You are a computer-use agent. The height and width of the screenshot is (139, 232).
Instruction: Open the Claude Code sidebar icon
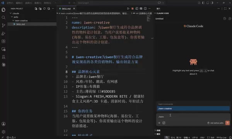3,65
